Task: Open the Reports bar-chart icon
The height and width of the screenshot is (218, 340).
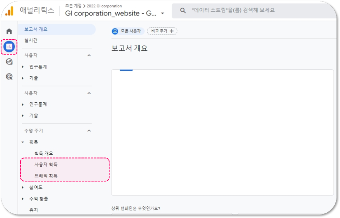Action: pos(9,47)
